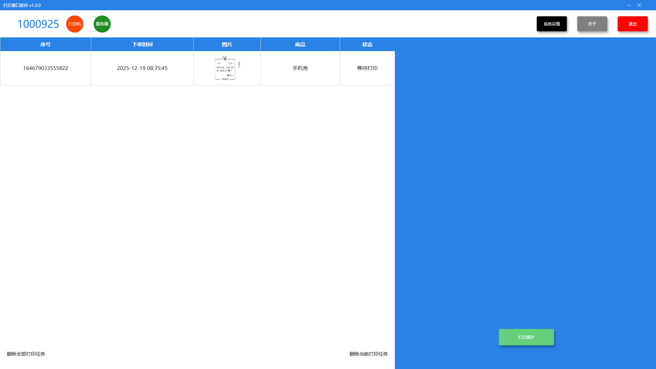Click the 等待打印 status cell
The height and width of the screenshot is (369, 656).
pos(367,68)
